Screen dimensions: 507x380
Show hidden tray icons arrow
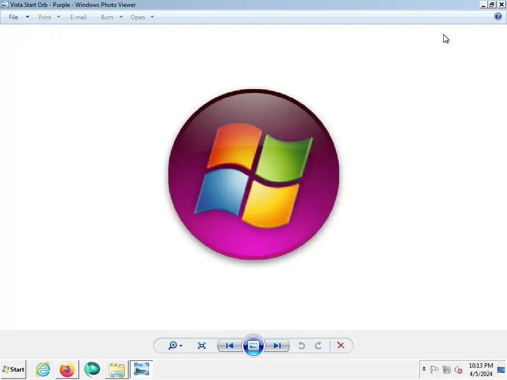424,369
